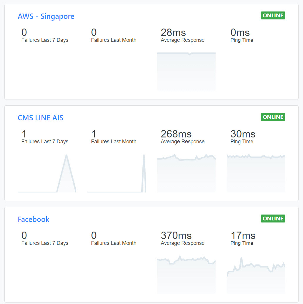Click AWS - Singapore 'Average Response' label
The image size is (303, 304).
183,40
